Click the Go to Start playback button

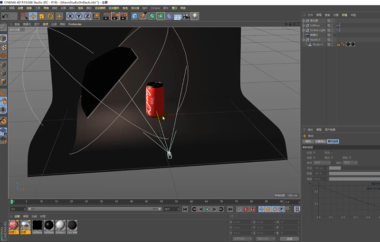coord(185,209)
